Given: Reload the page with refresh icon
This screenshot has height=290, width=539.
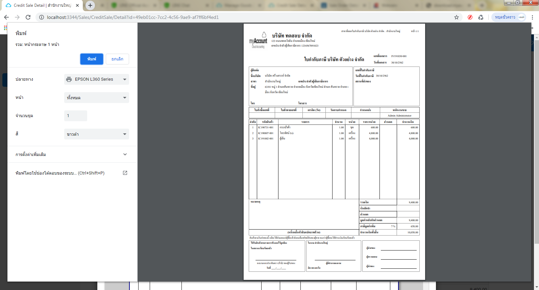Looking at the screenshot, I should [x=28, y=17].
